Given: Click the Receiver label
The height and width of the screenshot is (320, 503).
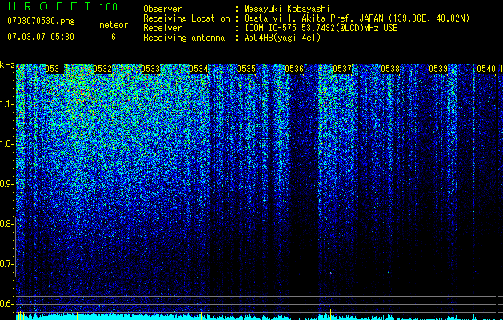Looking at the screenshot, I should pyautogui.click(x=162, y=28).
